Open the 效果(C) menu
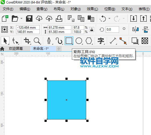This screenshot has width=151, height=135. 92,9
